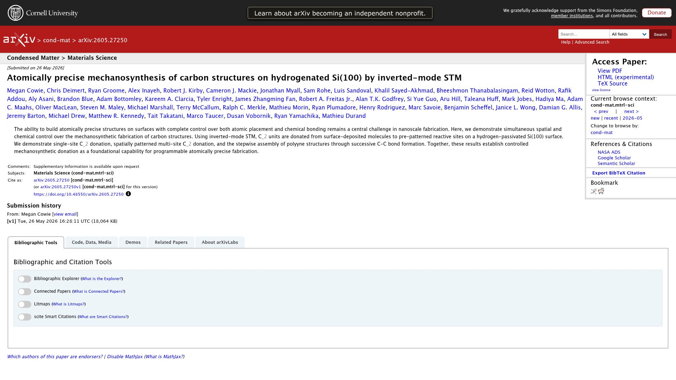Switch to the Related Papers tab
Image resolution: width=676 pixels, height=380 pixels.
click(171, 242)
